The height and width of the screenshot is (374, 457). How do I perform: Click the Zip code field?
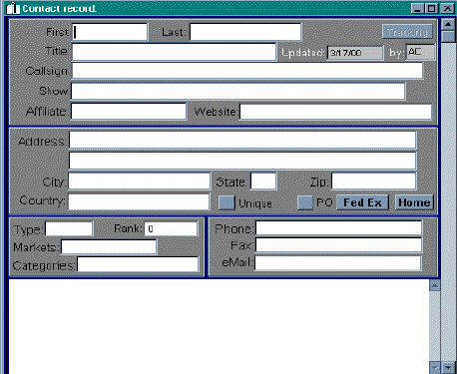click(x=374, y=182)
